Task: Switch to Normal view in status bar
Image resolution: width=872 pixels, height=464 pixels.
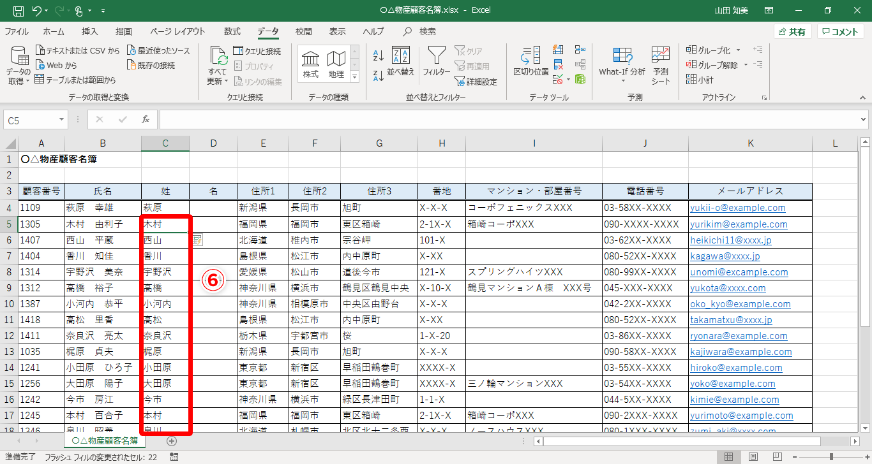Action: (x=728, y=457)
